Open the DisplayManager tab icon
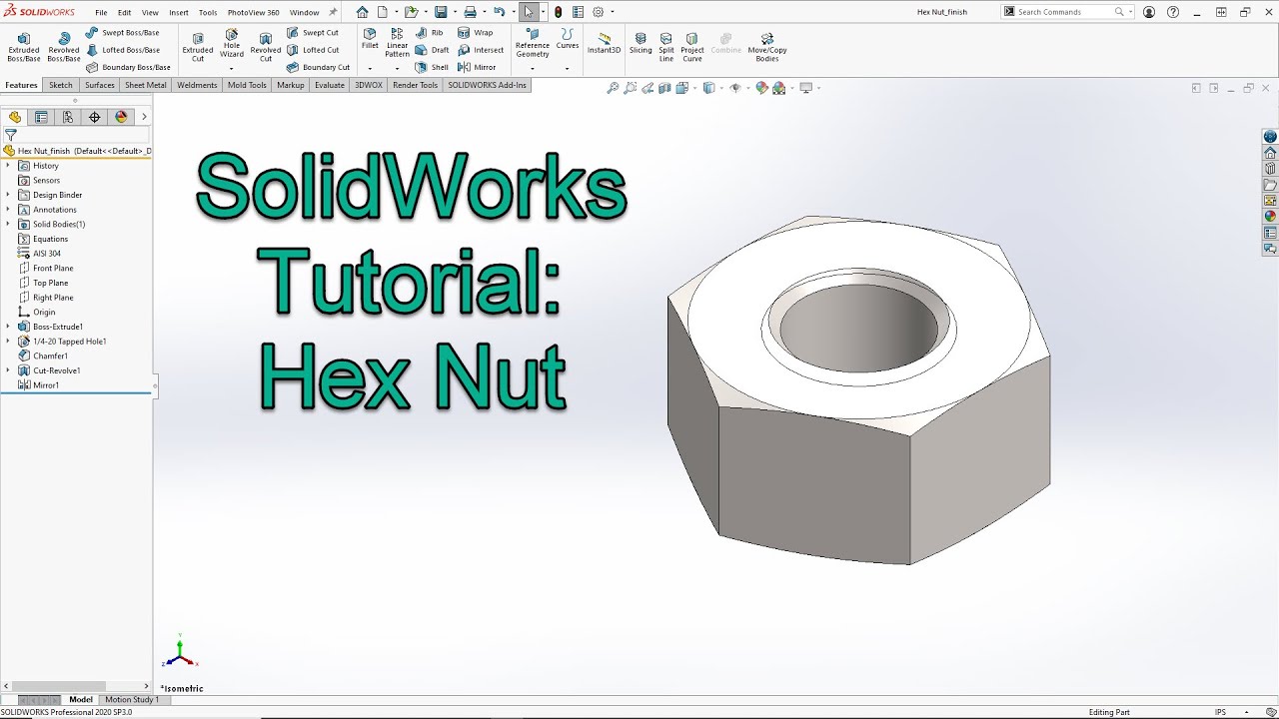The width and height of the screenshot is (1279, 719). (x=122, y=117)
